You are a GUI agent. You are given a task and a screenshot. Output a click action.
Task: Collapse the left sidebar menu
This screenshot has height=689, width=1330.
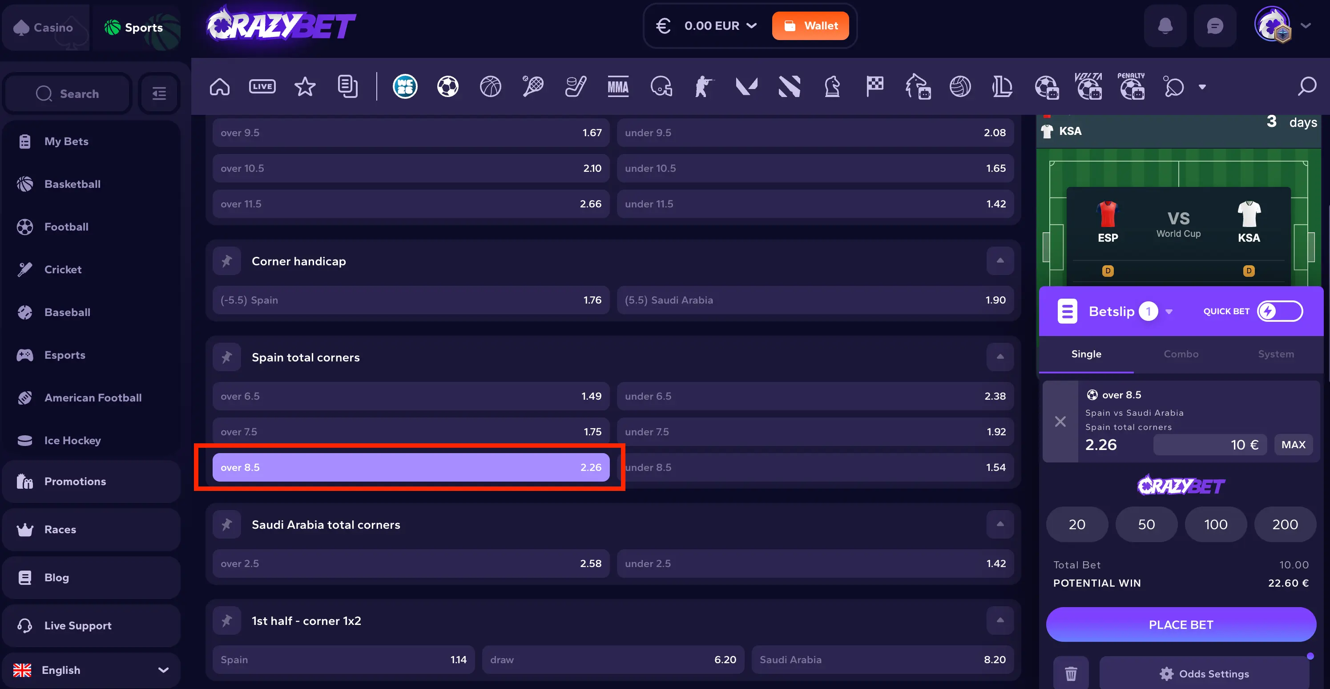coord(159,93)
